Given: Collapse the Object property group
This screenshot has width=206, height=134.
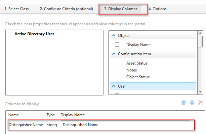Looking at the screenshot, I should [x=114, y=36].
